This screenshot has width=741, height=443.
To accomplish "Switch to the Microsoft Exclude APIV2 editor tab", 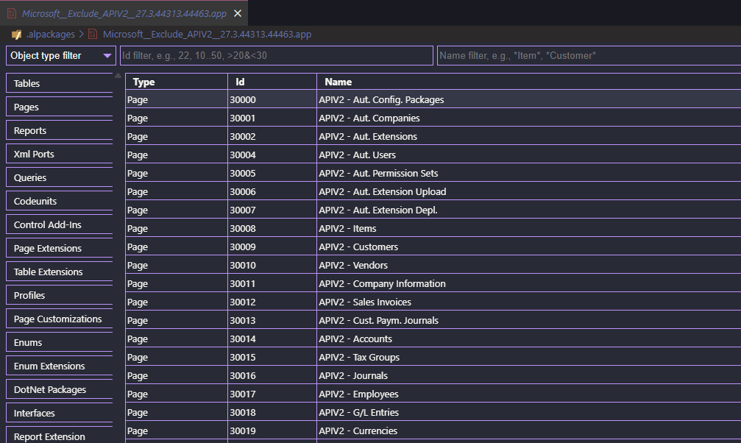I will 124,13.
